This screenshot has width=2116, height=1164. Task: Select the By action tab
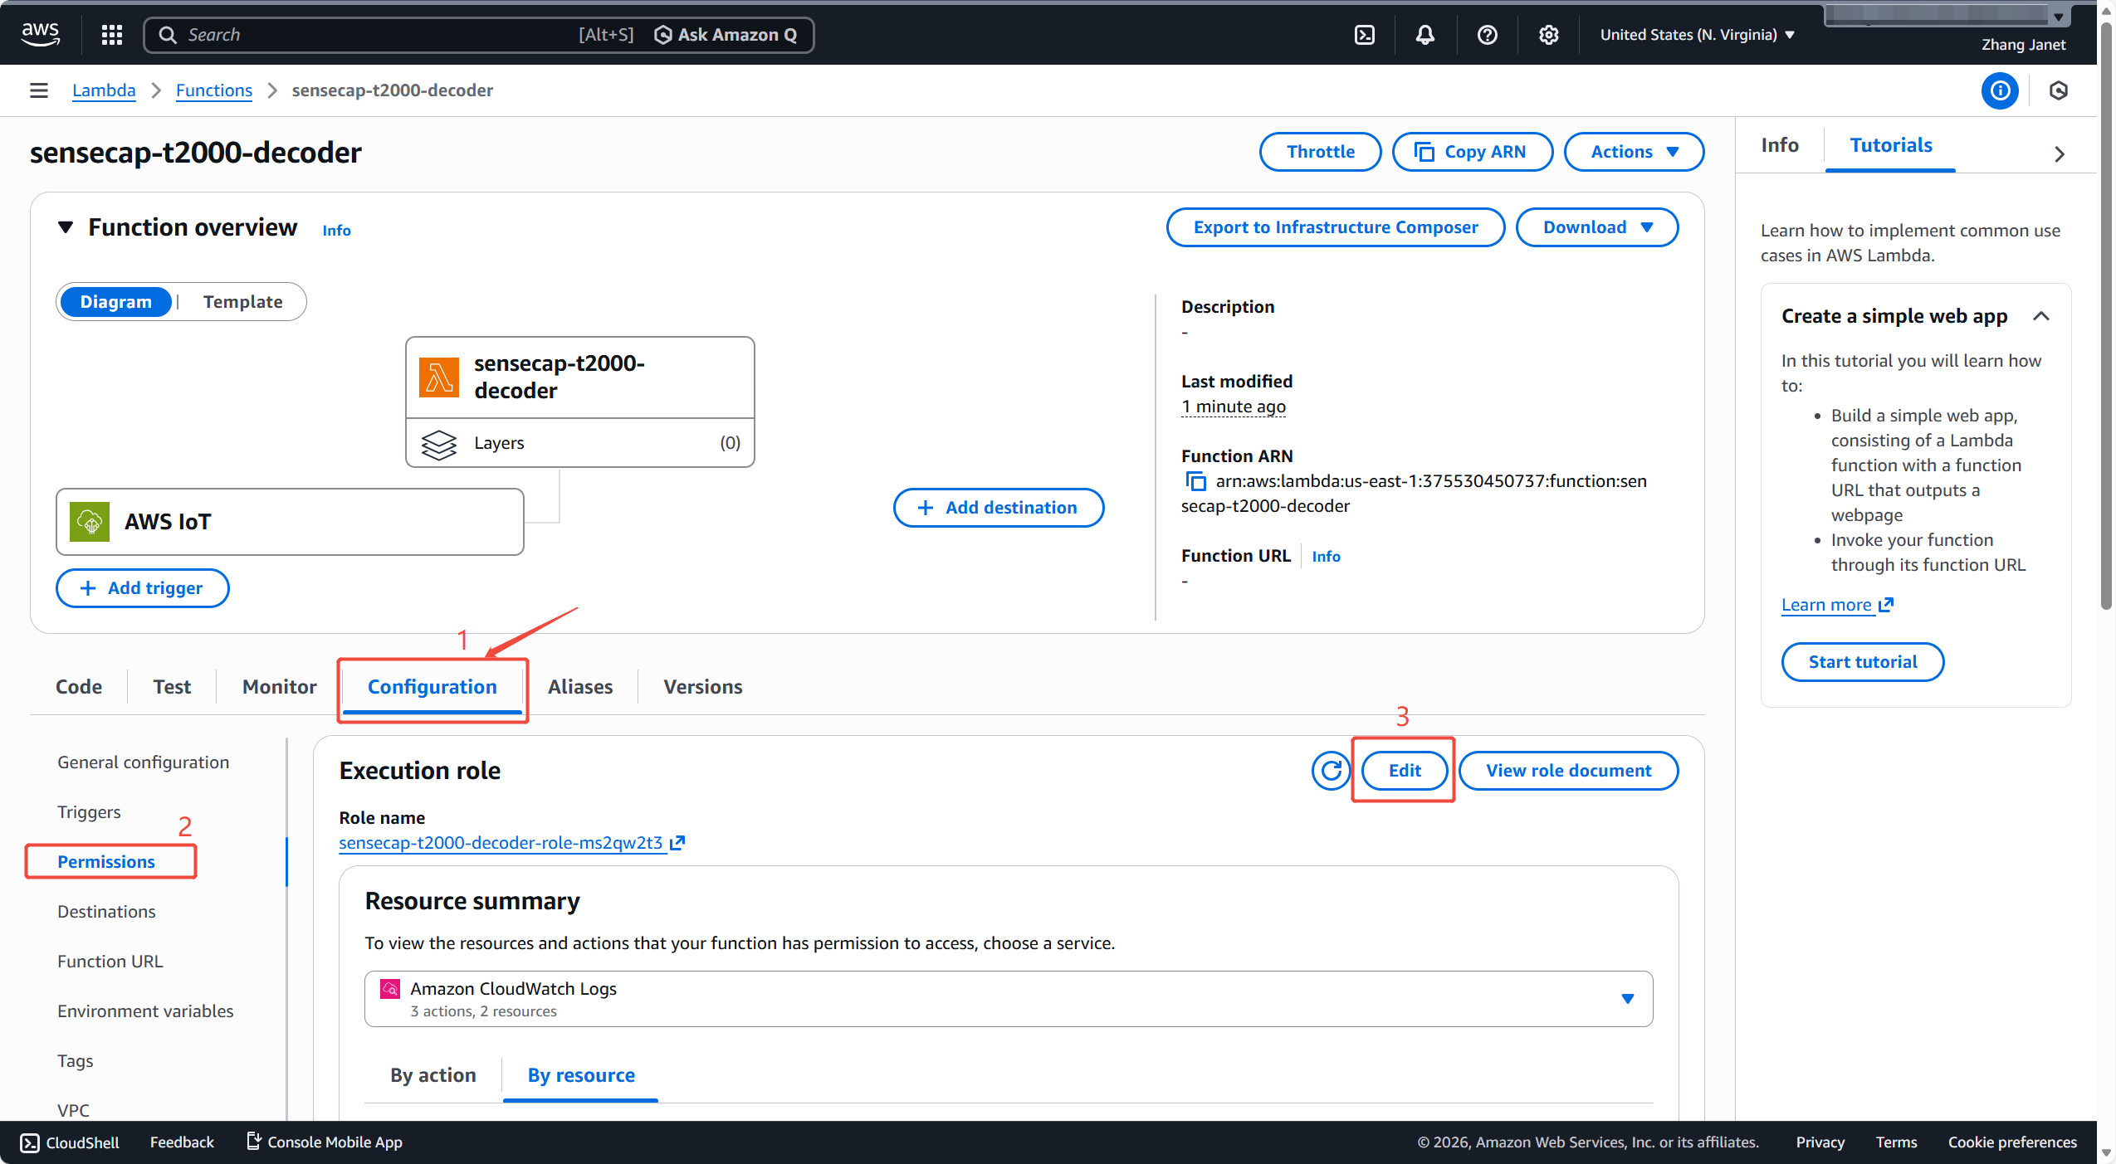point(432,1075)
